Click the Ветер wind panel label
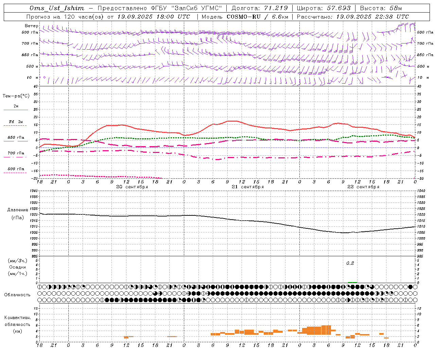 (x=32, y=26)
